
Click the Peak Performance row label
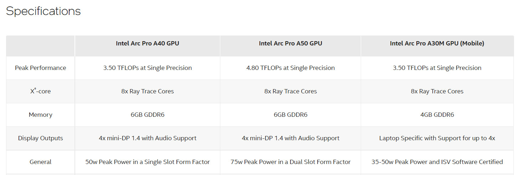[40, 68]
